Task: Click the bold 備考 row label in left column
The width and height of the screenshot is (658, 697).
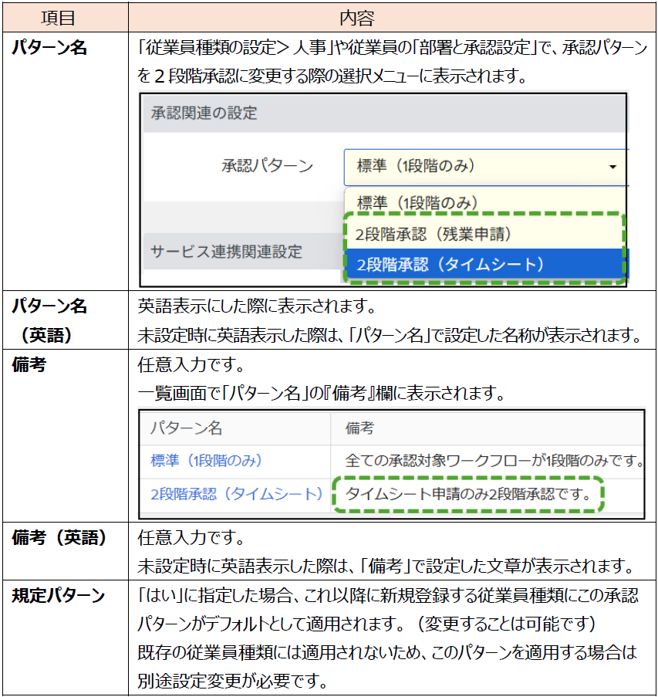Action: [x=29, y=364]
